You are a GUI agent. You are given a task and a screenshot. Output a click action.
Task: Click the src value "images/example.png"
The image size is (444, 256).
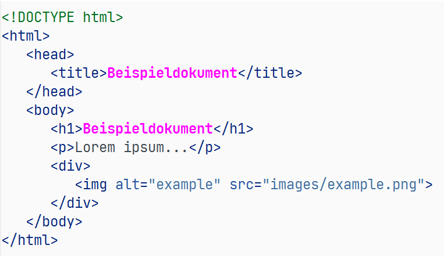tap(343, 185)
